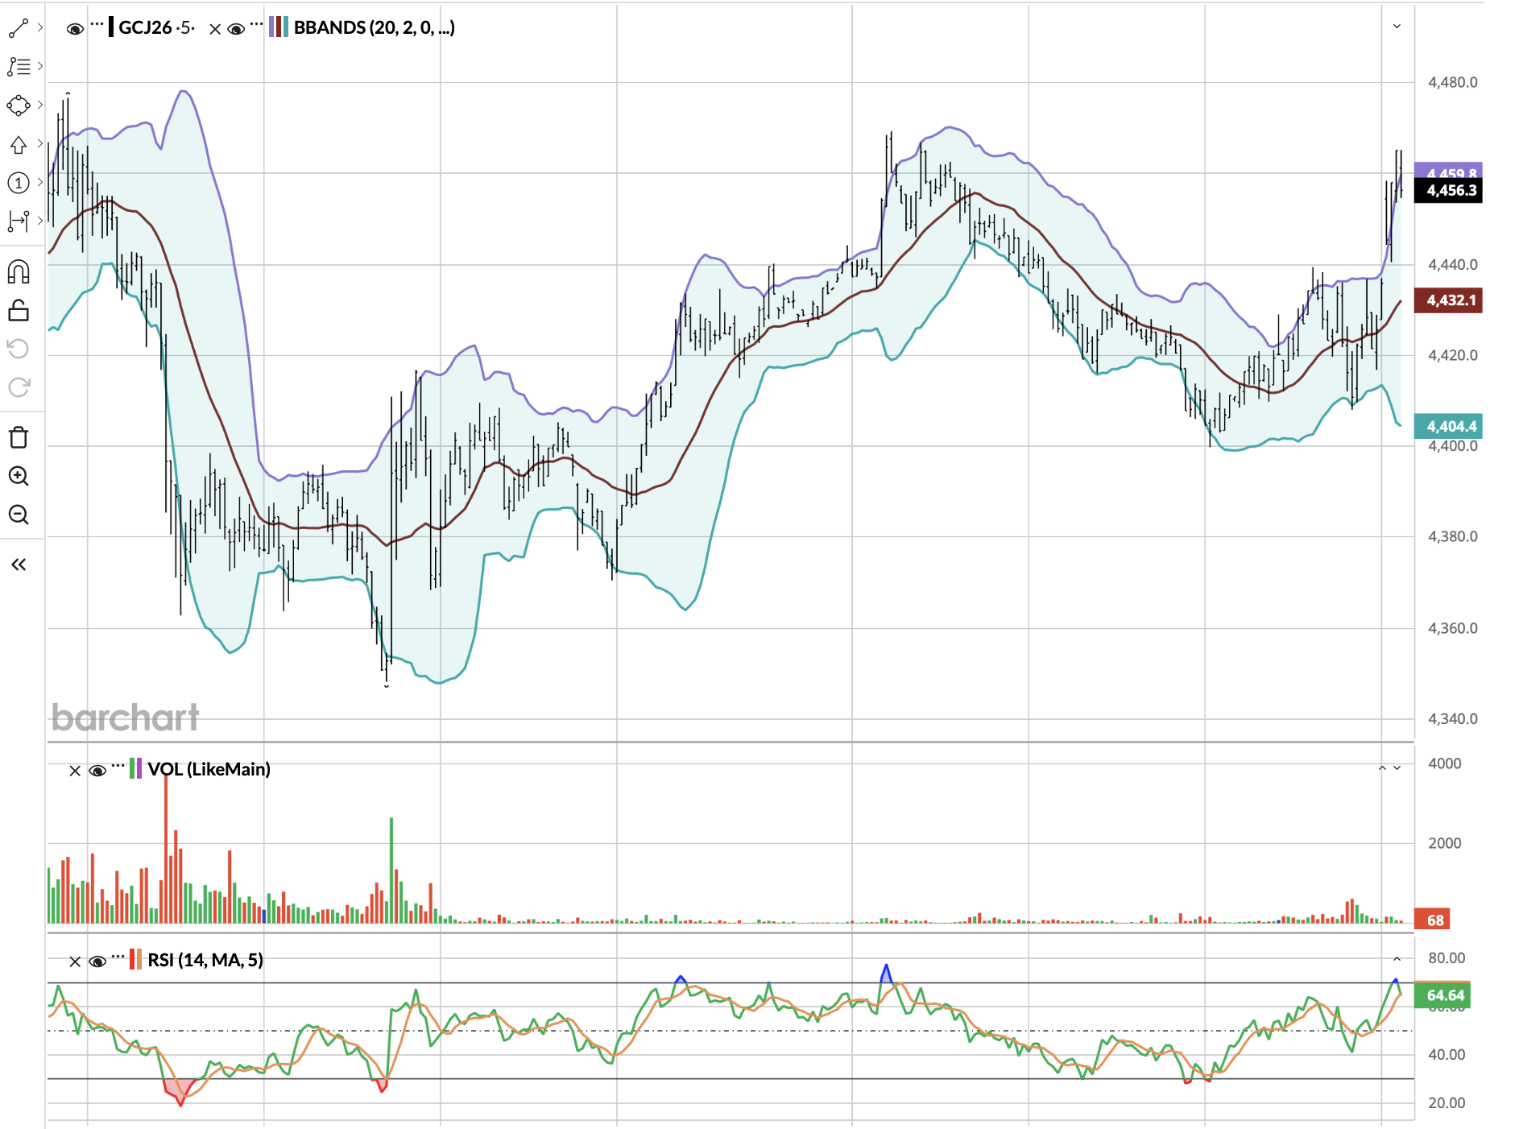
Task: Expand the shapes tool options
Action: pyautogui.click(x=39, y=105)
